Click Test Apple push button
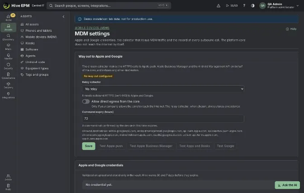Viewport: 304px width, 193px height. point(111,146)
